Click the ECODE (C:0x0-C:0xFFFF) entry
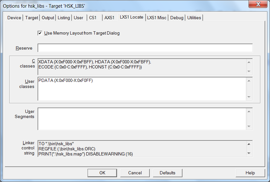Viewport: 270px width, 182px height. 63,67
